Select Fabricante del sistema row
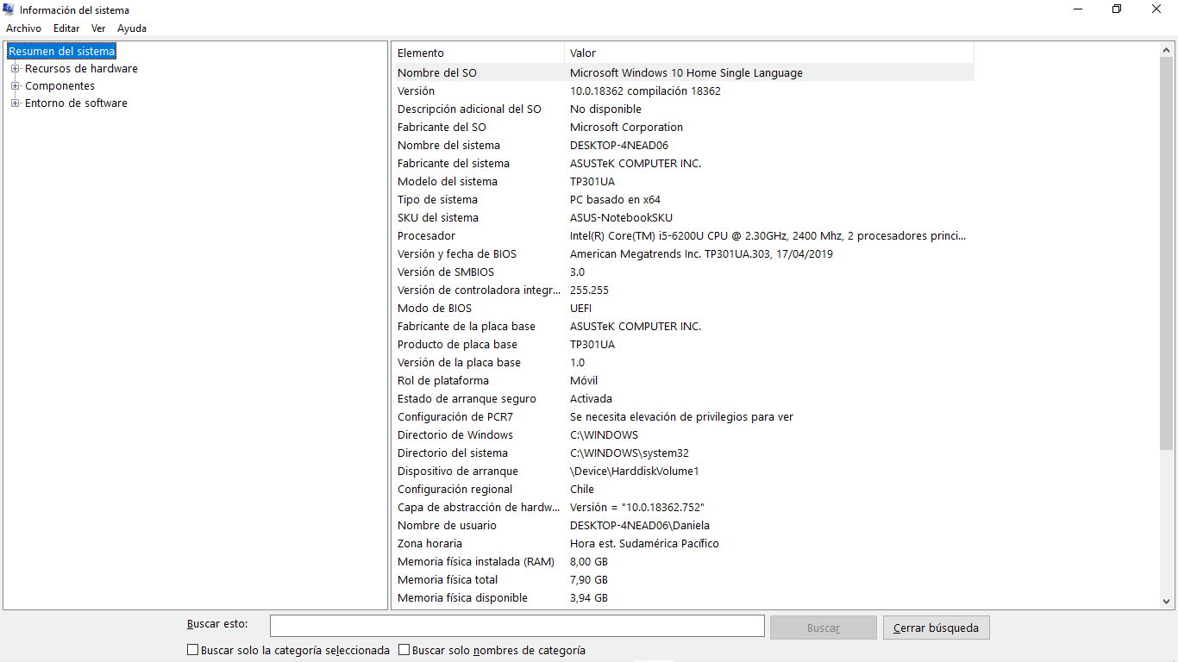Image resolution: width=1178 pixels, height=662 pixels. coord(684,164)
